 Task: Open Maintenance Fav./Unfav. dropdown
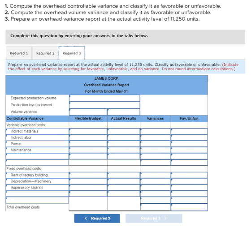point(189,150)
